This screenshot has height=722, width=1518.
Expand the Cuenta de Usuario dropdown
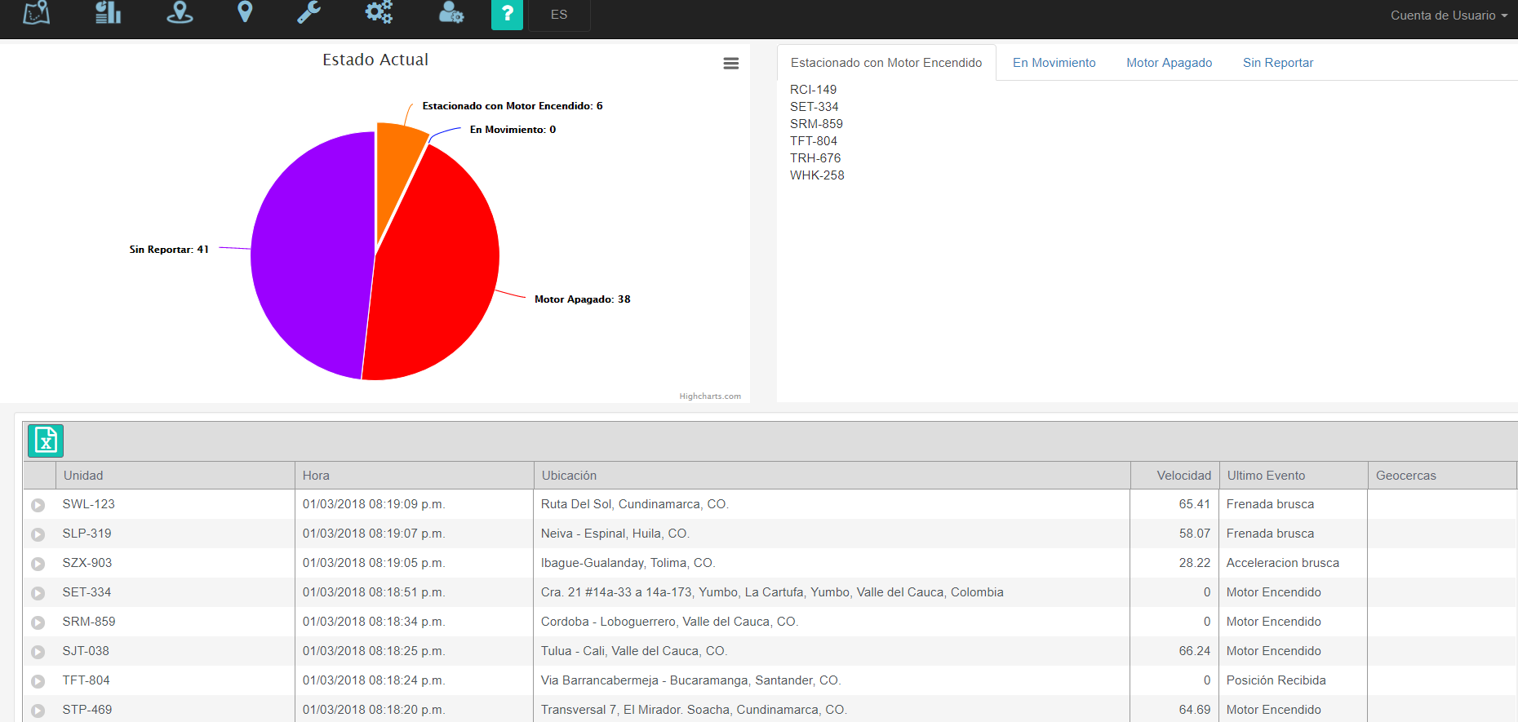[1449, 16]
